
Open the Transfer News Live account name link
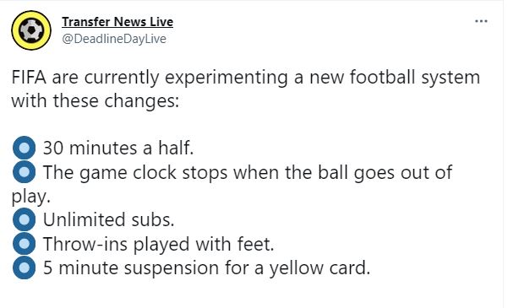[117, 22]
